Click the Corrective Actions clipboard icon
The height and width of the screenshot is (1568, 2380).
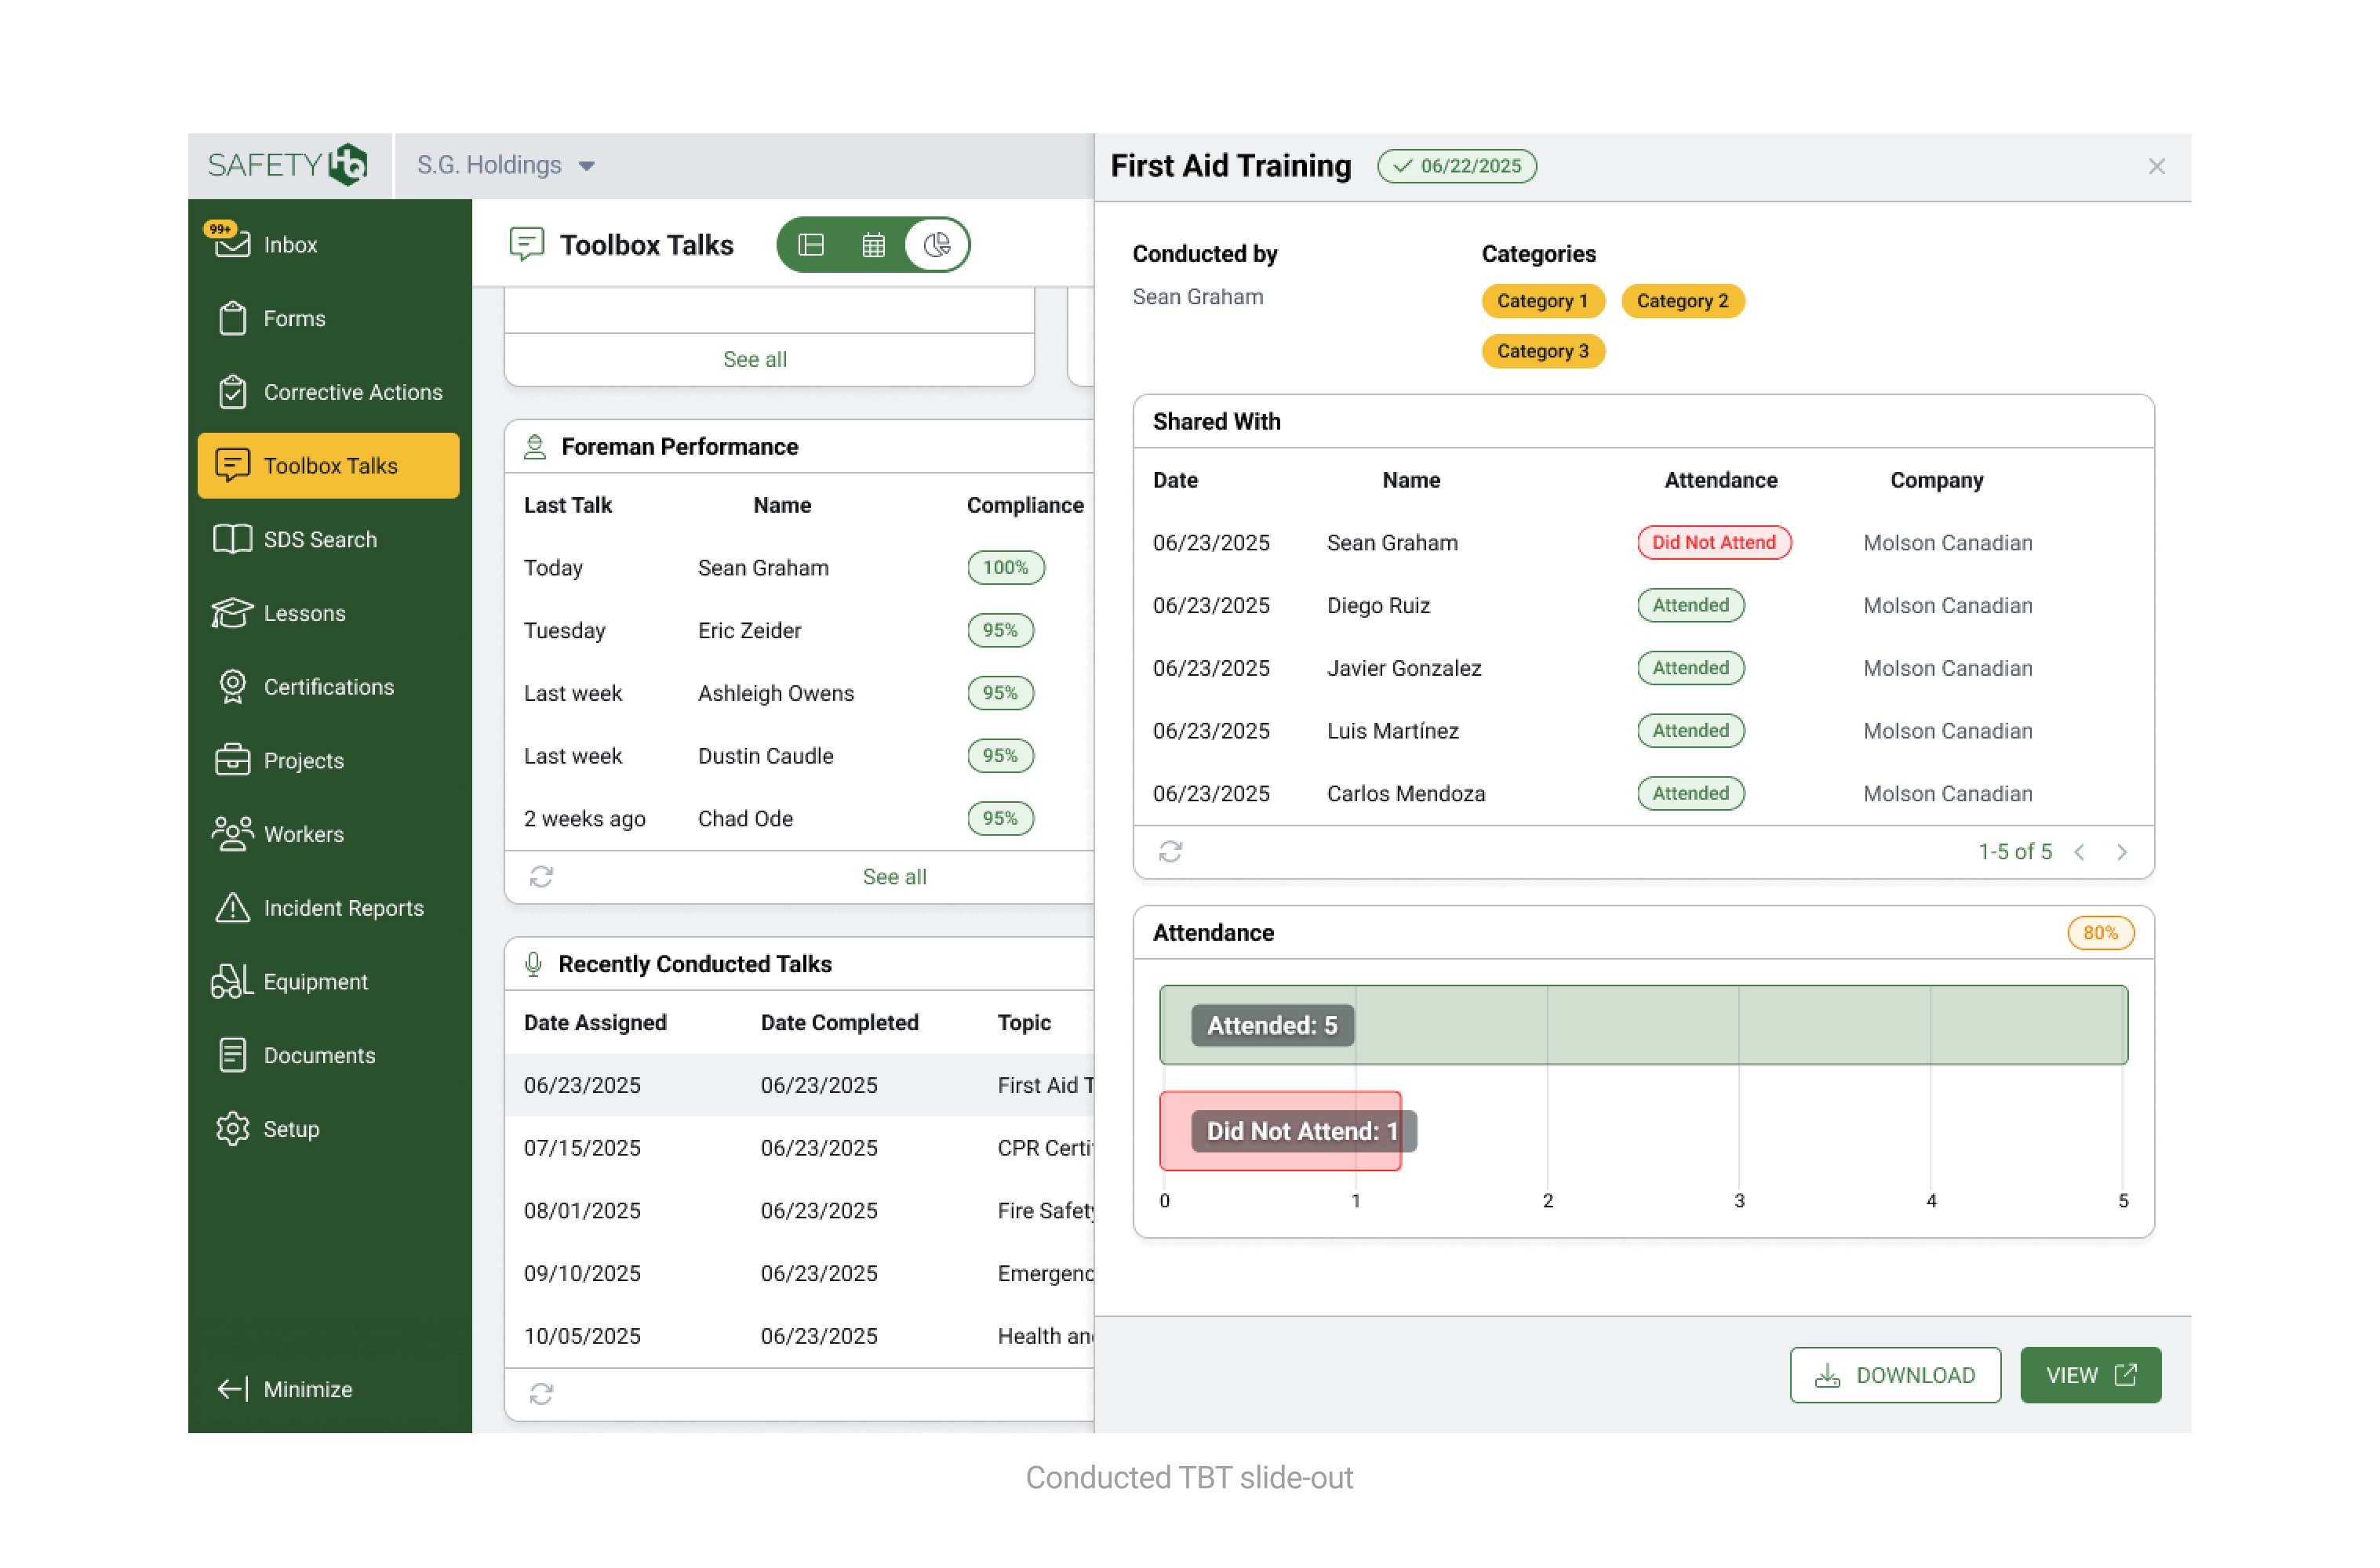click(232, 392)
